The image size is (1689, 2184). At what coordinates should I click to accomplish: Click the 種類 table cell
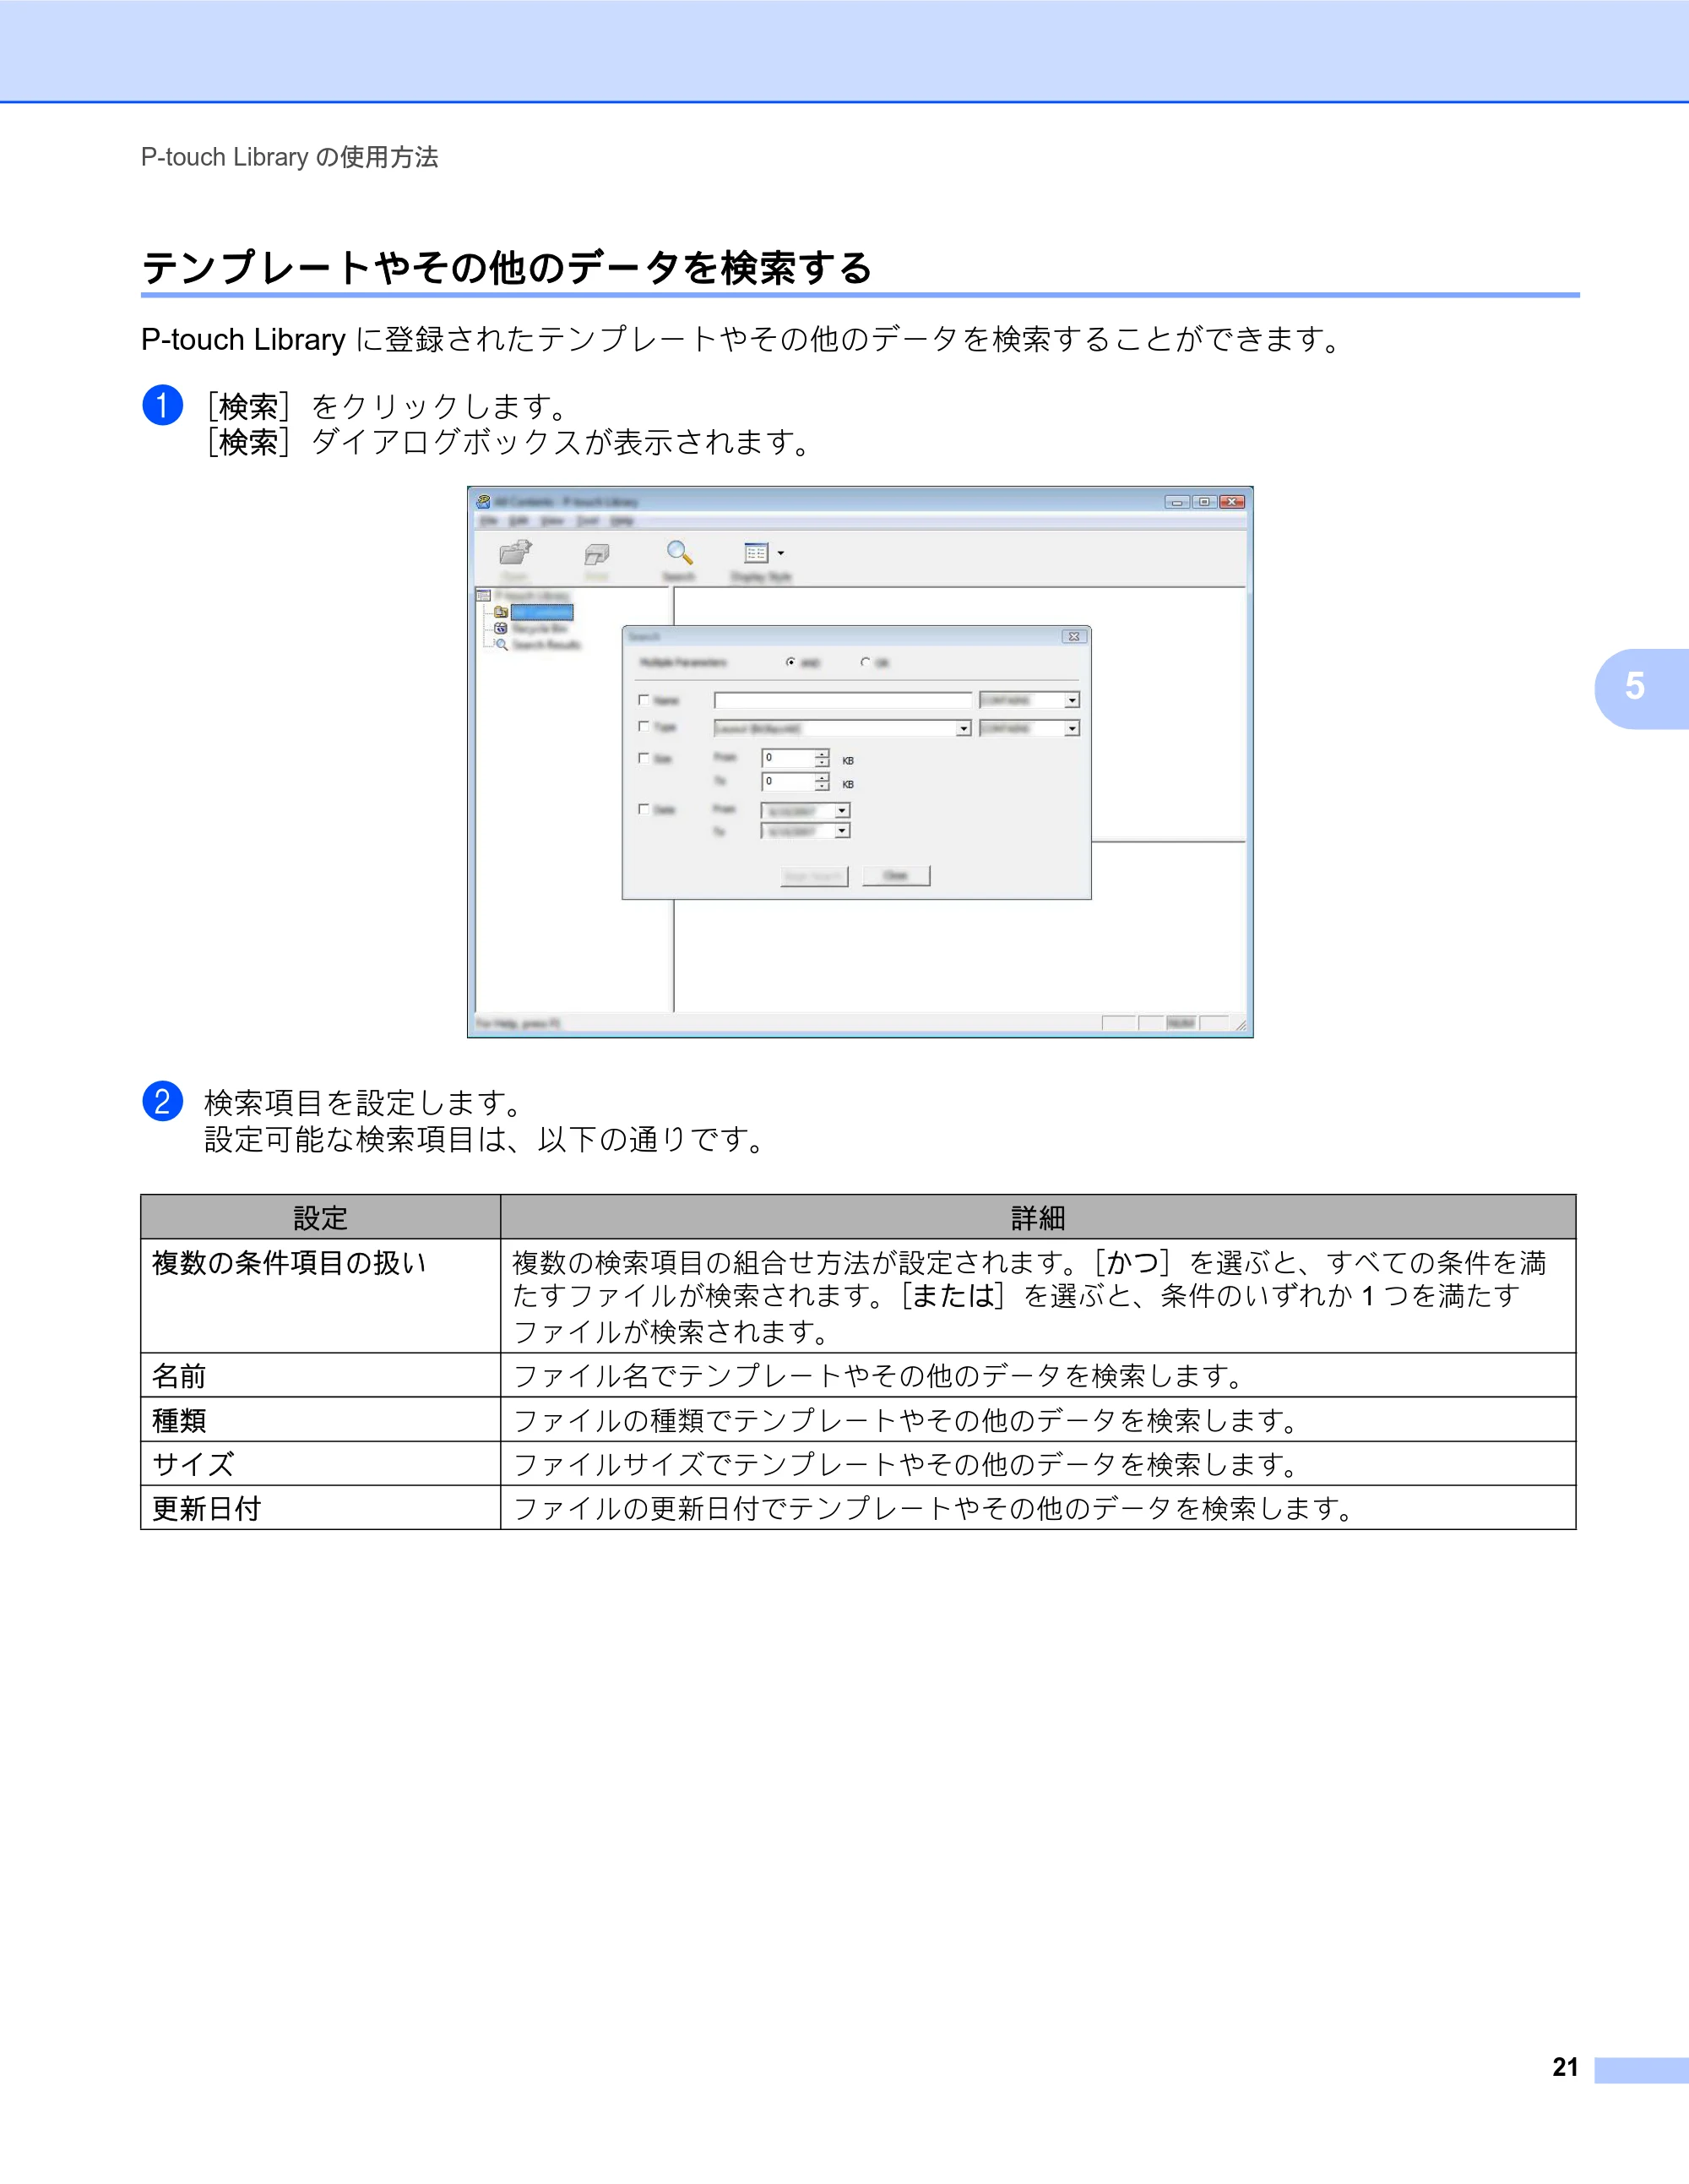click(321, 1420)
